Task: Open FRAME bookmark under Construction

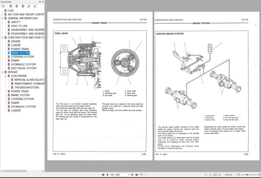Action: tap(15, 60)
